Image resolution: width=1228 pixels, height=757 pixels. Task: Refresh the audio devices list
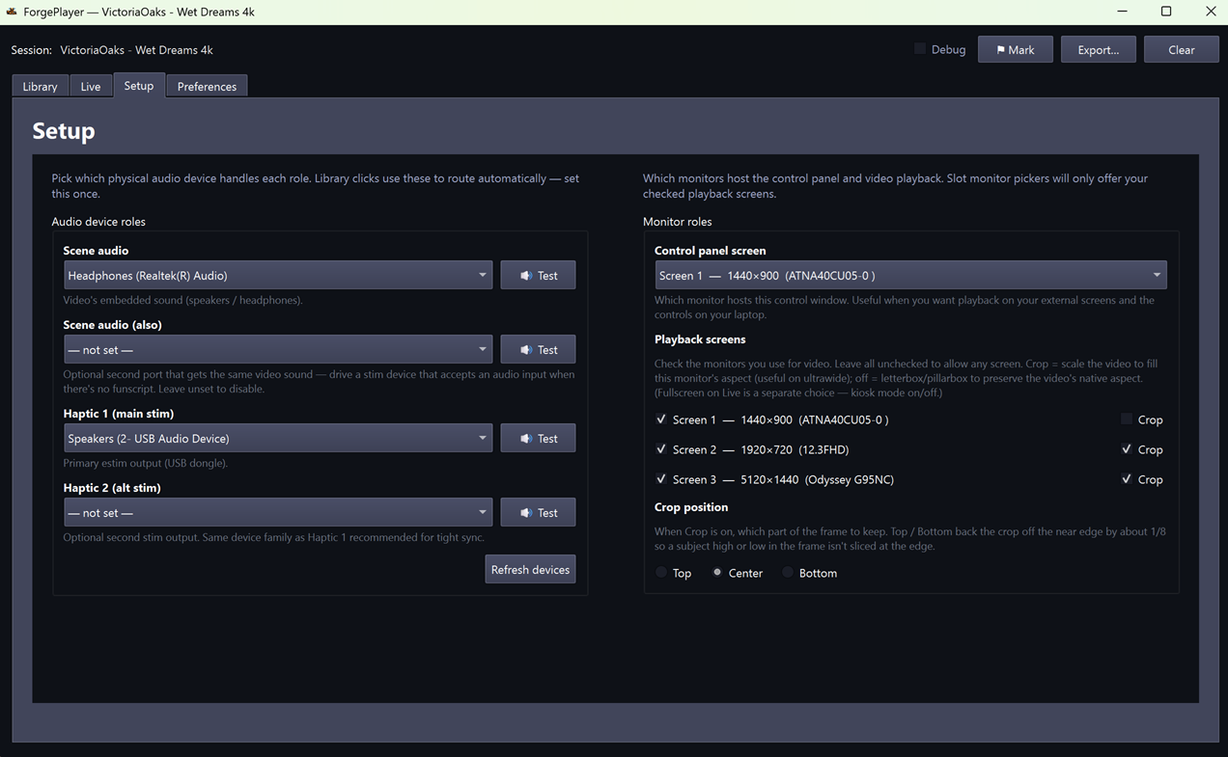point(530,569)
